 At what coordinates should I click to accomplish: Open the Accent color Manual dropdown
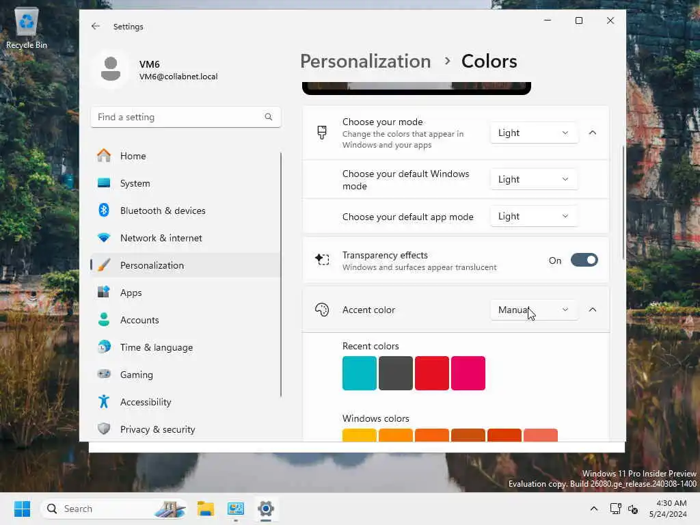tap(534, 310)
